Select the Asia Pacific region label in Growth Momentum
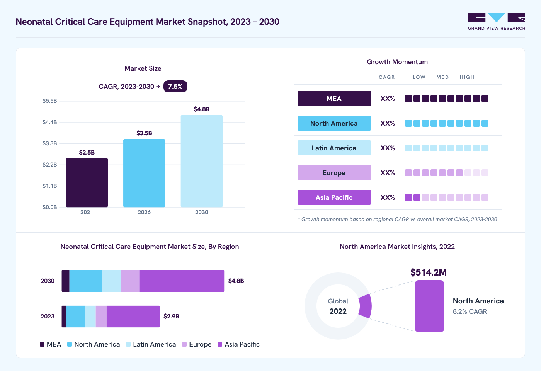541x371 pixels. [x=334, y=197]
